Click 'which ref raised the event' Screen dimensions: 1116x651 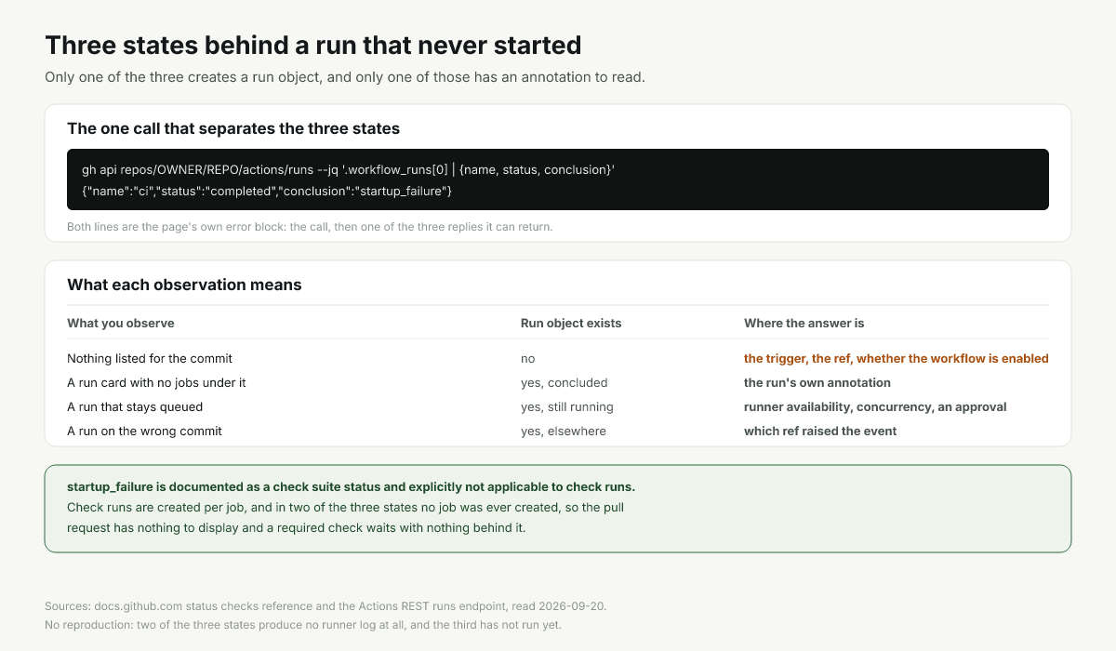[x=820, y=431]
